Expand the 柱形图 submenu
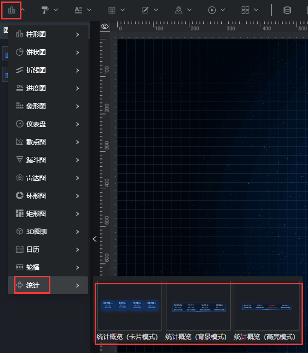Viewport: 308px width, 353px height. click(x=77, y=34)
